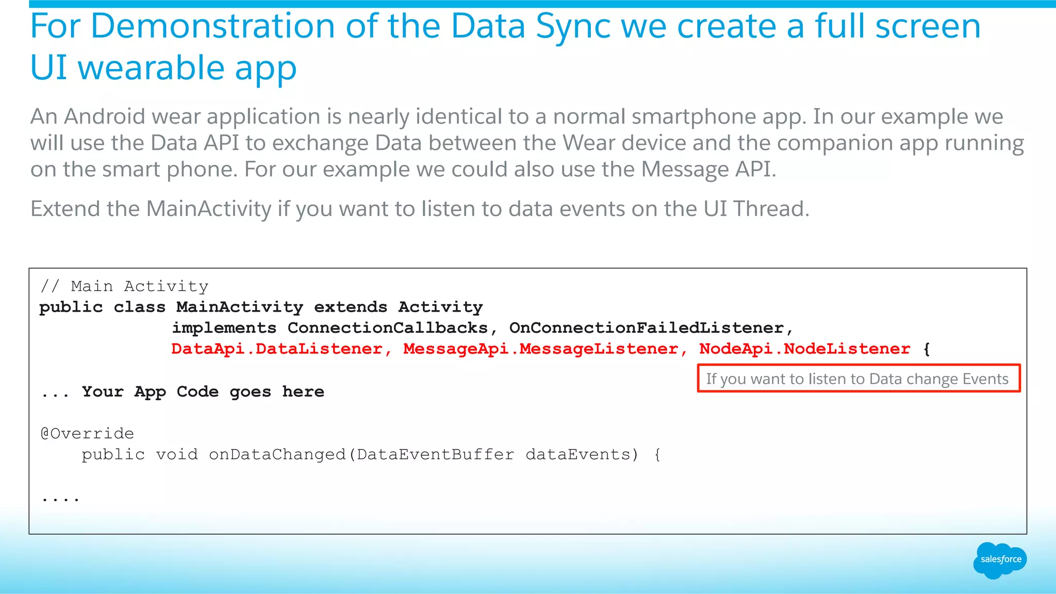The image size is (1056, 594).
Task: Click the '@Override' annotation
Action: coord(87,434)
